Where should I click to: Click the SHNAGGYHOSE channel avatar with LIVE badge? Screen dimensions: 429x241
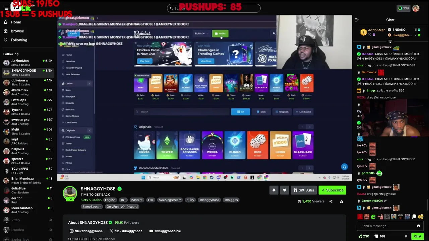[x=70, y=193]
